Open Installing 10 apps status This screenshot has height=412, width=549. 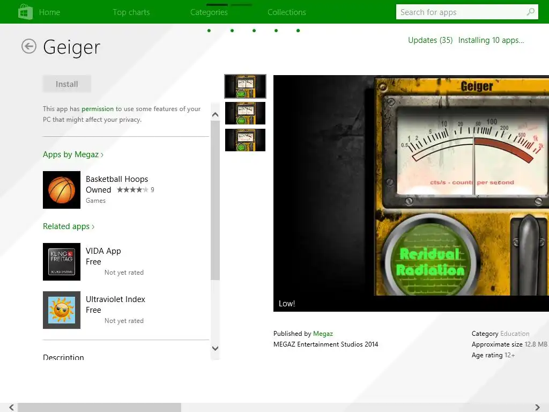491,40
